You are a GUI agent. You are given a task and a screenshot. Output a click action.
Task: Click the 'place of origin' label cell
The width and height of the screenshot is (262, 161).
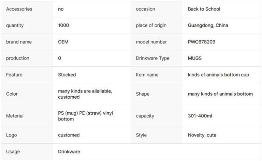(x=151, y=26)
